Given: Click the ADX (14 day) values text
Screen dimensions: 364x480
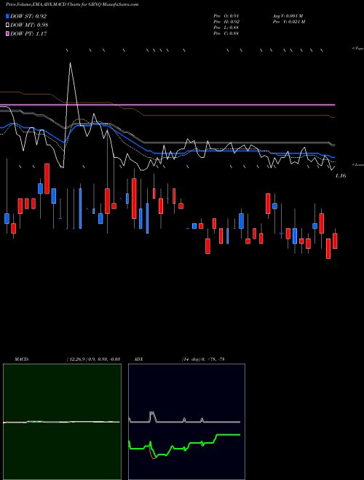Looking at the screenshot, I should tap(203, 359).
